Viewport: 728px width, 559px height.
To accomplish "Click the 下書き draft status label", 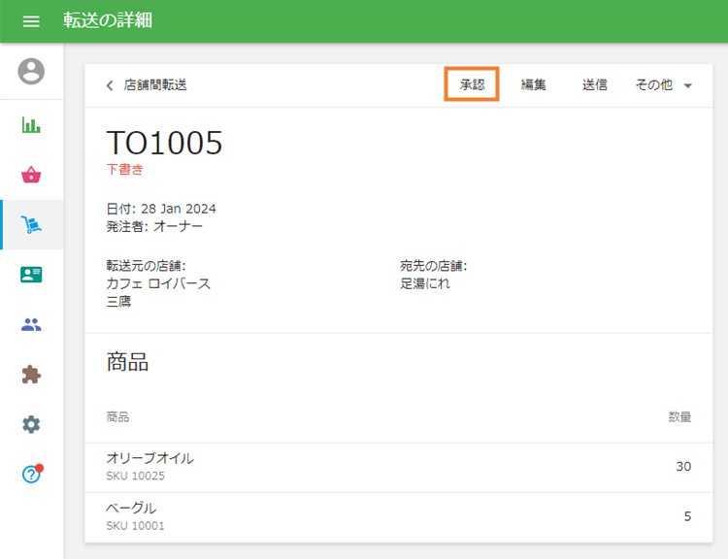I will [124, 169].
